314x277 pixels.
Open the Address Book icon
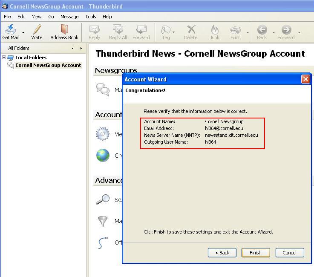64,29
